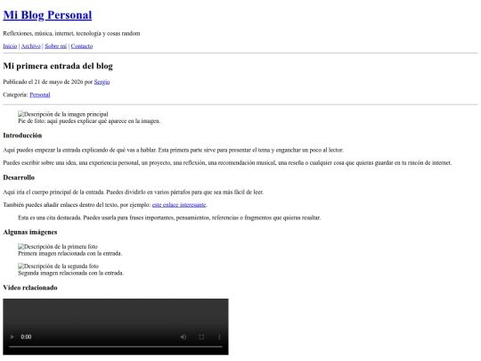Open the video more-options menu

click(219, 337)
